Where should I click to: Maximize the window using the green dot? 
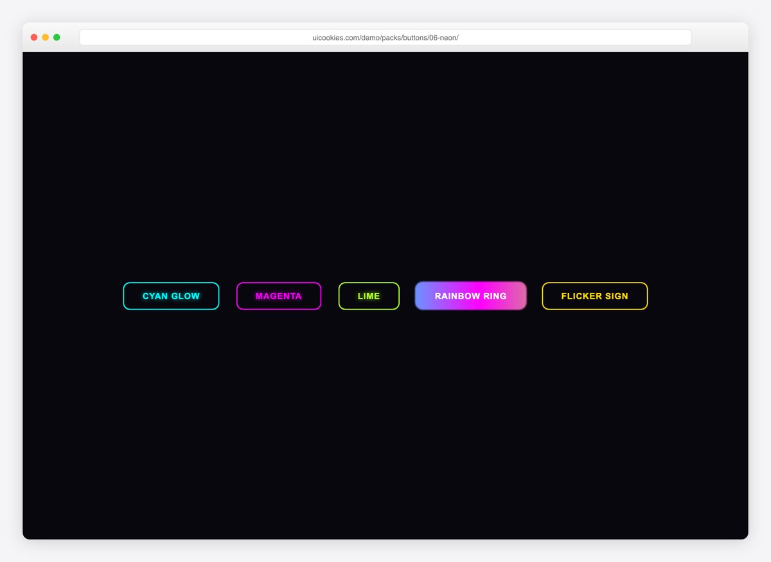(x=57, y=37)
